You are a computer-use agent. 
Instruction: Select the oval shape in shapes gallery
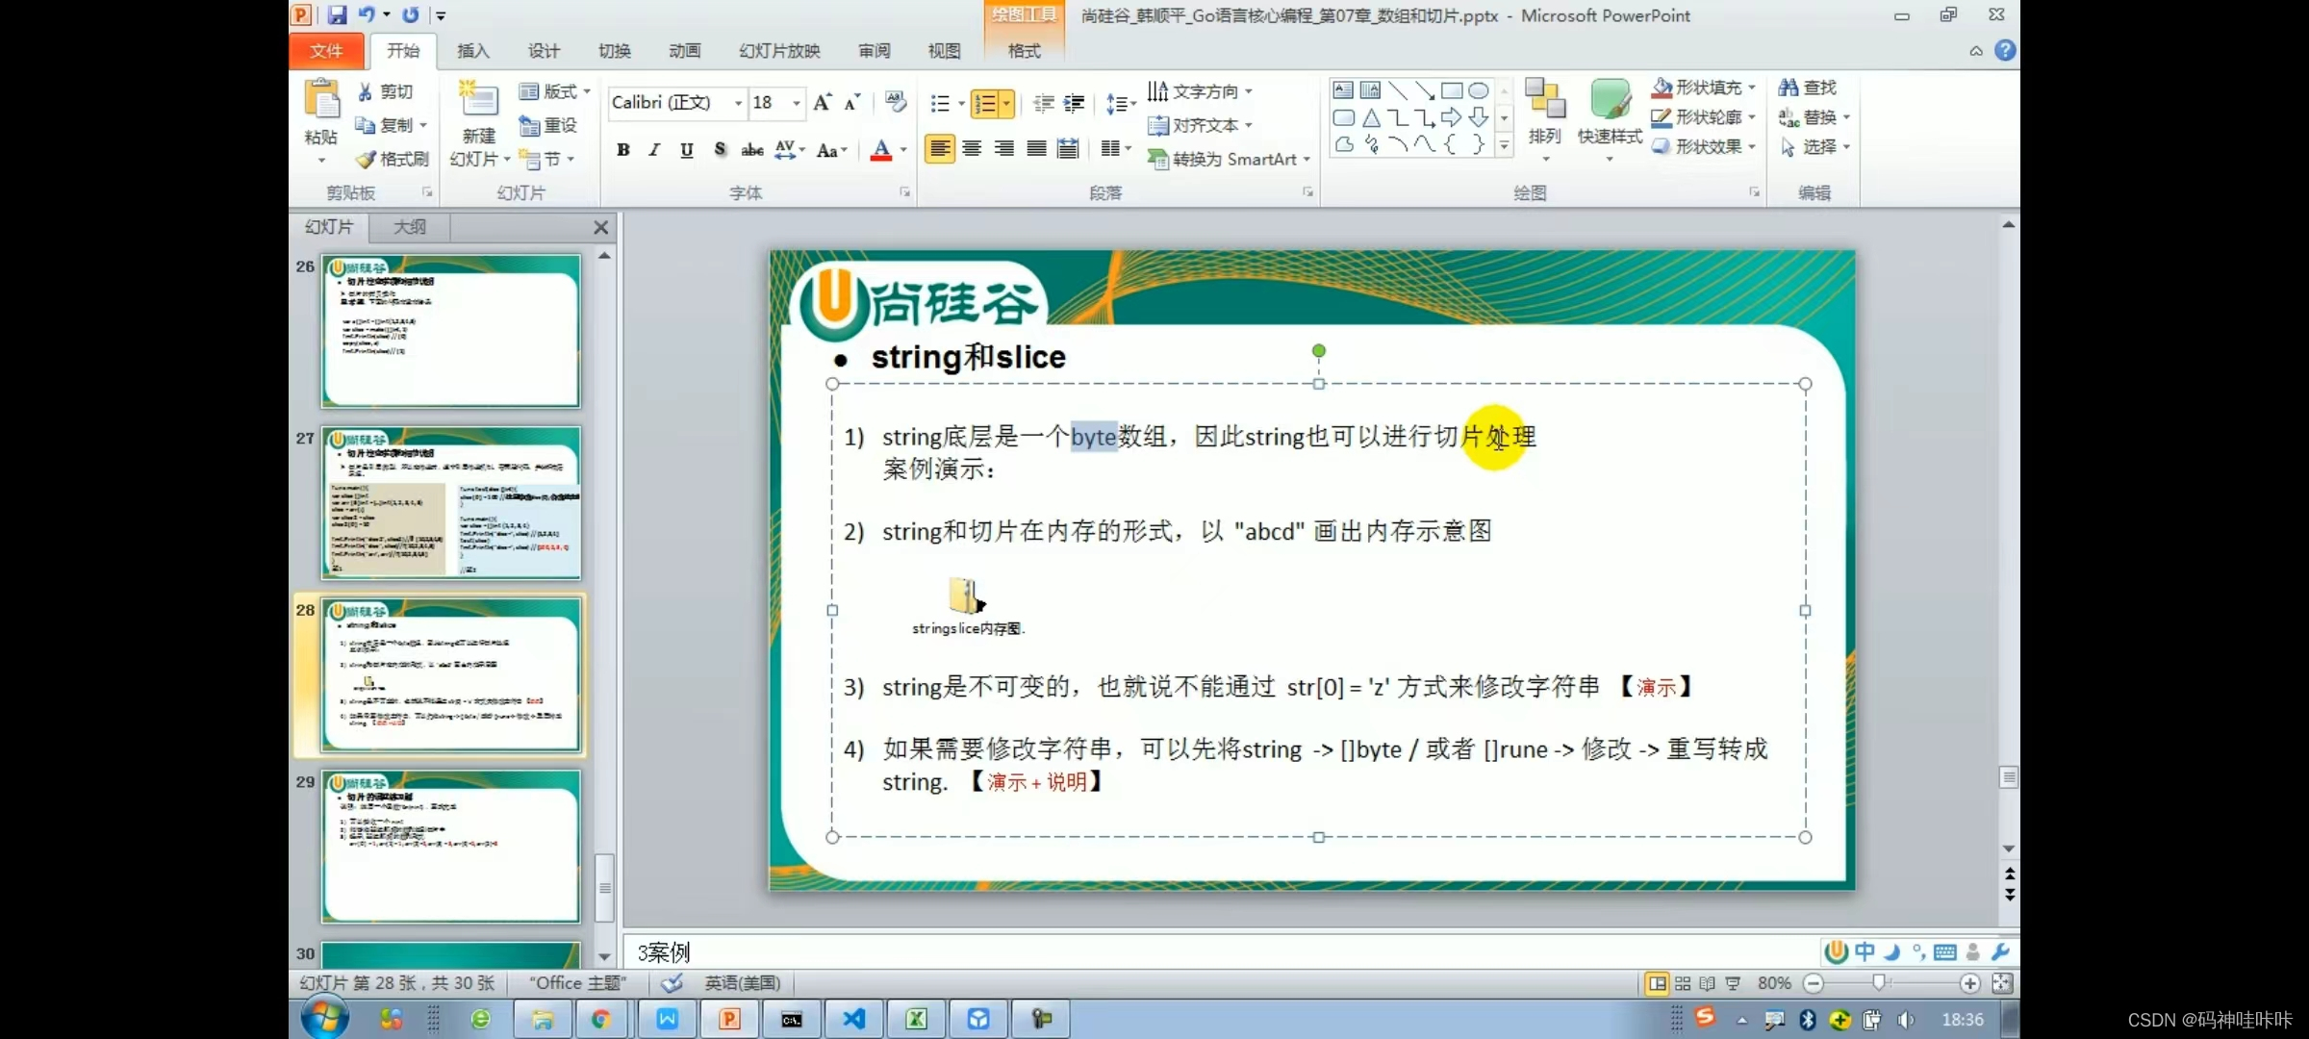pos(1479,91)
